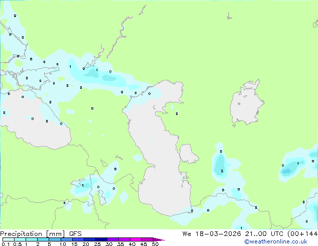
Task: Click the legend scale label '0.1'
Action: [x=6, y=244]
